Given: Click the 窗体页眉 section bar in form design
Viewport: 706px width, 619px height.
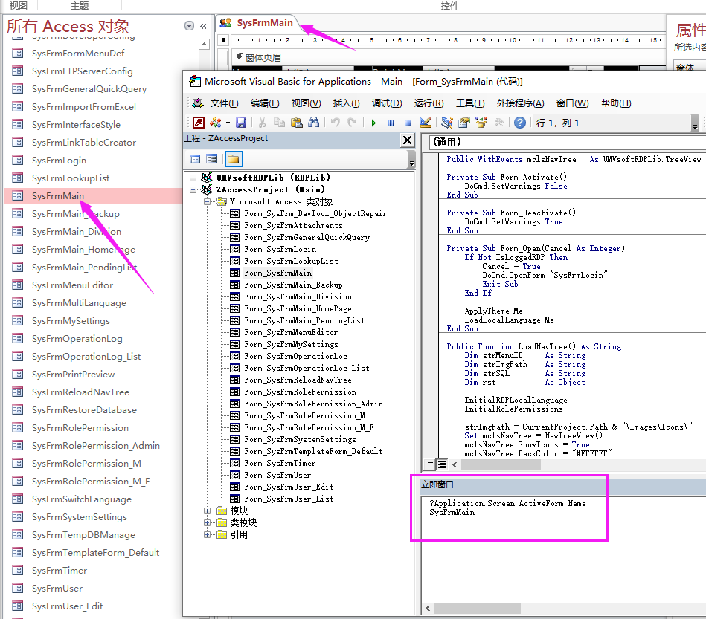Looking at the screenshot, I should [448, 57].
